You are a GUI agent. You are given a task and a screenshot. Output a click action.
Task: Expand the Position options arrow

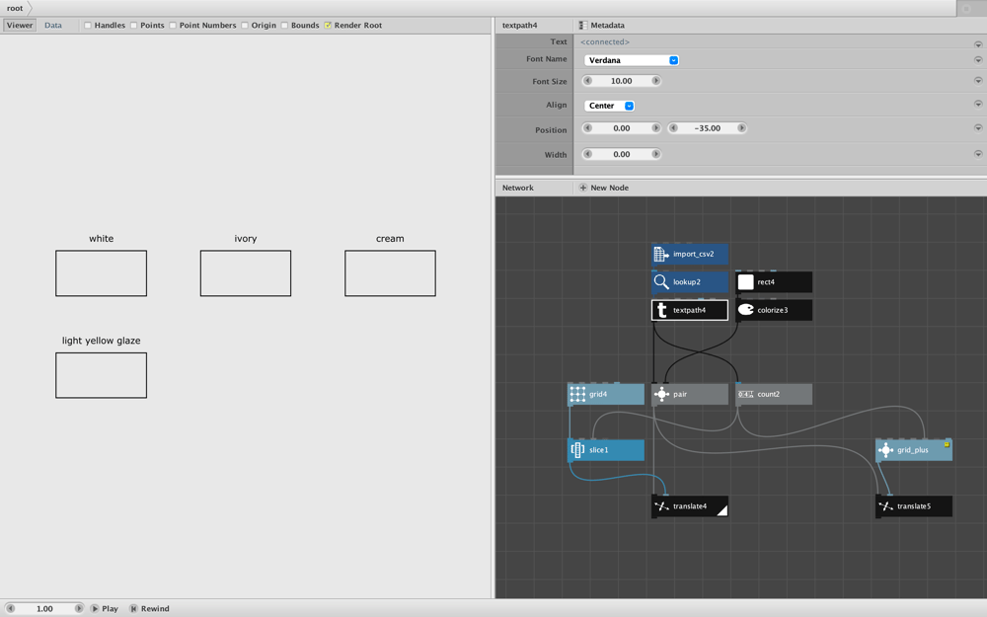[x=978, y=127]
